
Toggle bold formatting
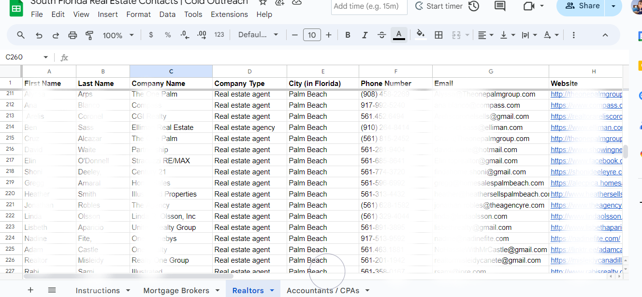(348, 35)
